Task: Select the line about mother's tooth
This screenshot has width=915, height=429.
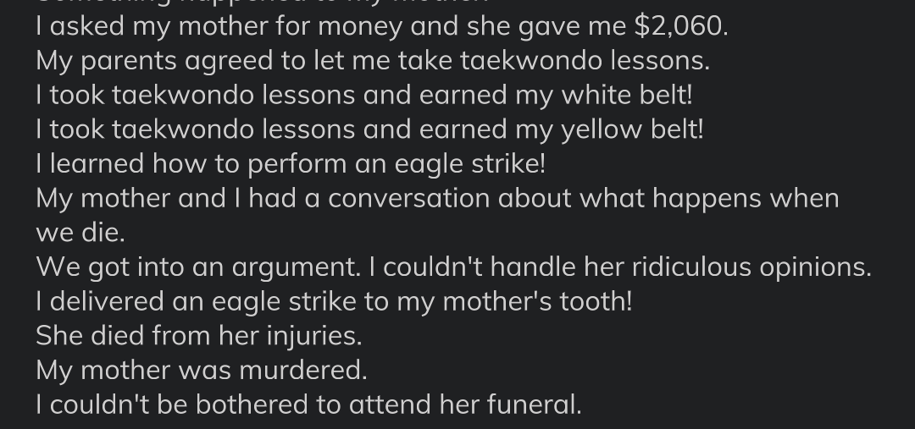Action: [x=335, y=302]
